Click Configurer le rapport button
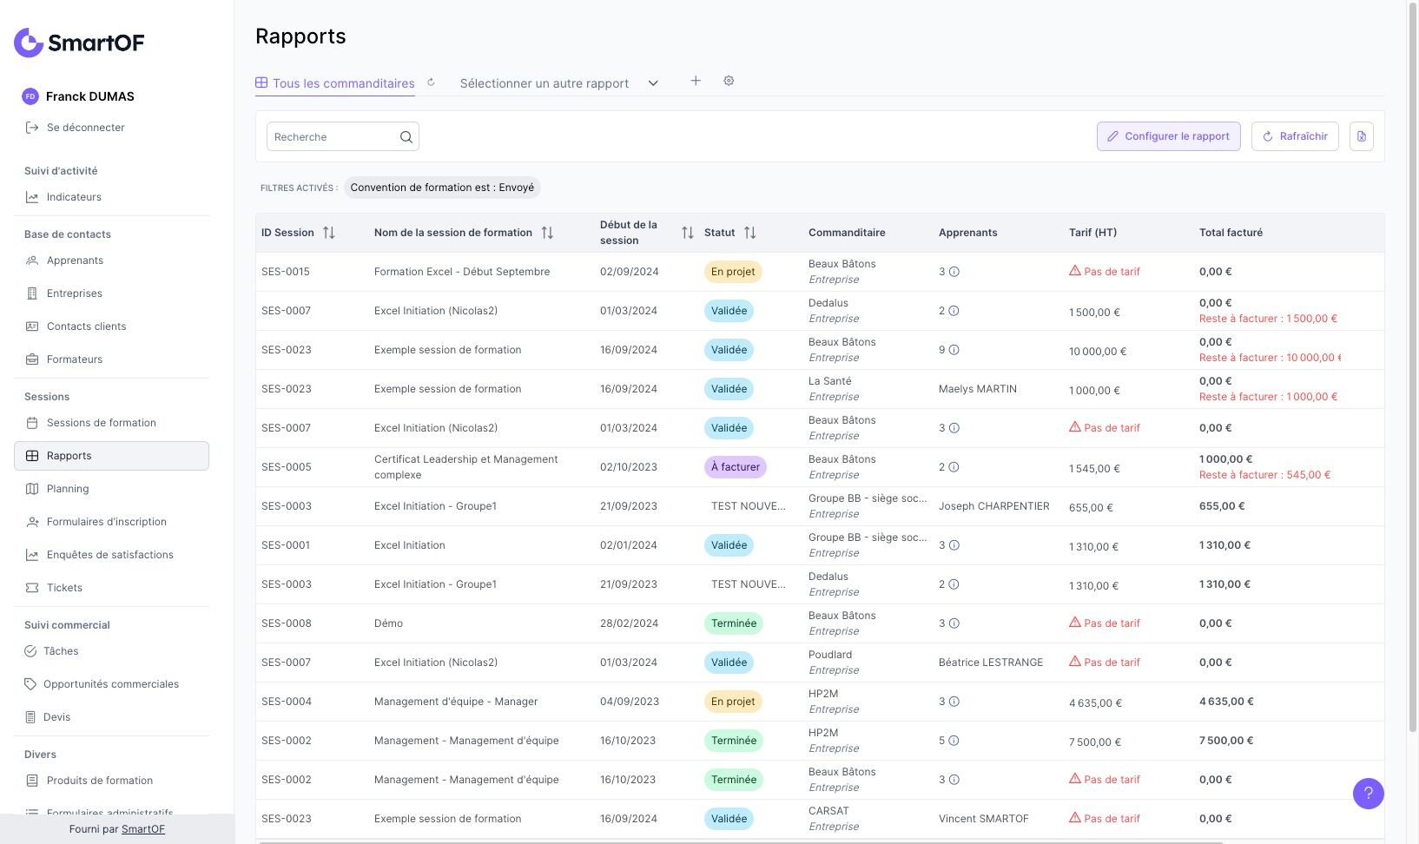The width and height of the screenshot is (1419, 844). click(1168, 136)
